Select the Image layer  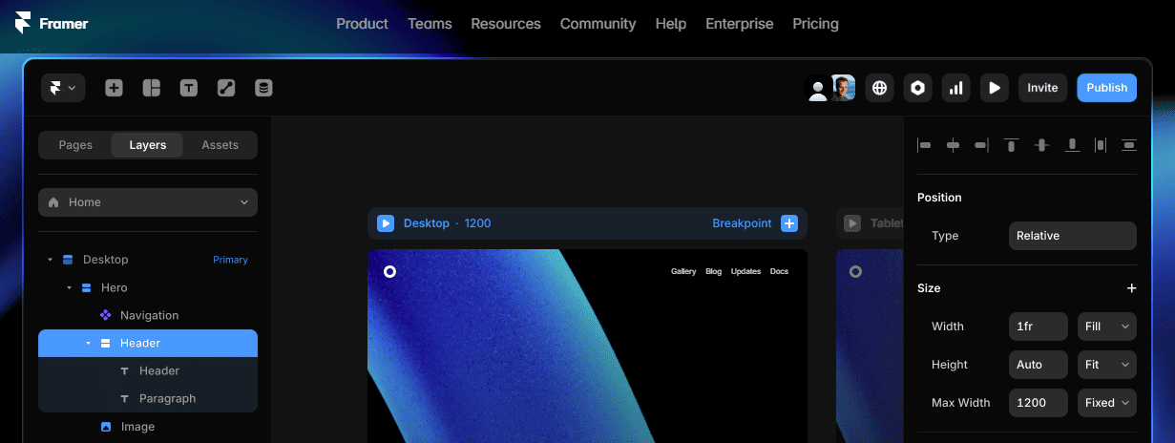pos(148,427)
